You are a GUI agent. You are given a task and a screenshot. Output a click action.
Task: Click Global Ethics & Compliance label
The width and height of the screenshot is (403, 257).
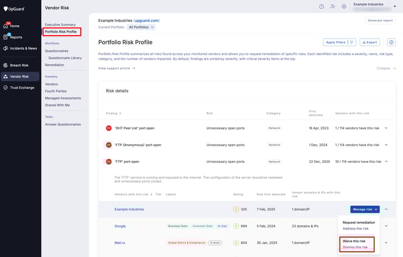[187, 242]
